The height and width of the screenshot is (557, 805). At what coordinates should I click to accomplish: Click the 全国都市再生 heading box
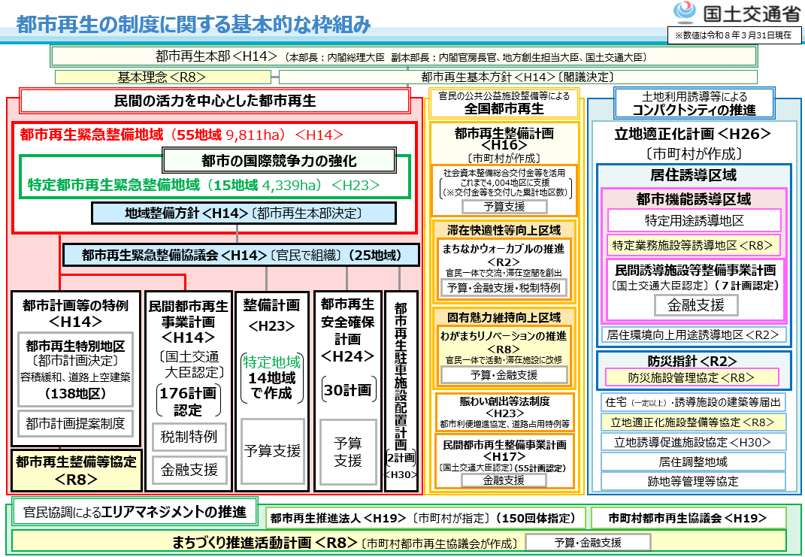point(504,103)
